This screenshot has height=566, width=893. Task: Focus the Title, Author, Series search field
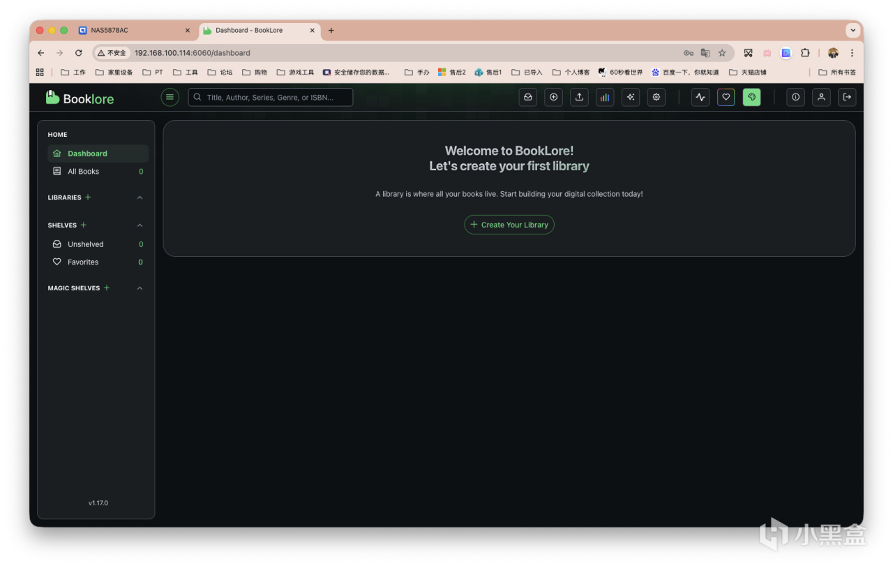[271, 97]
